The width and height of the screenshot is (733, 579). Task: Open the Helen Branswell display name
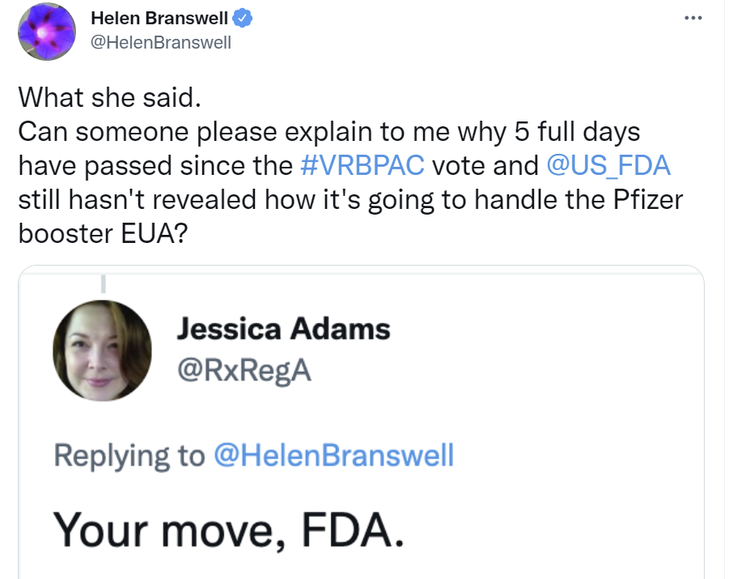point(159,19)
